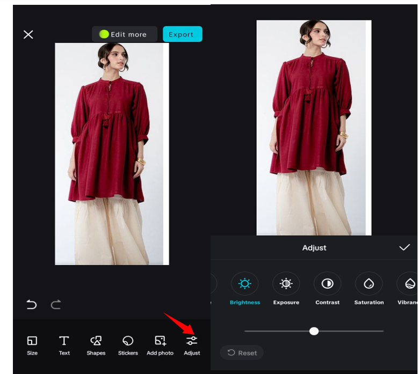Open the Size tool

[x=32, y=346]
